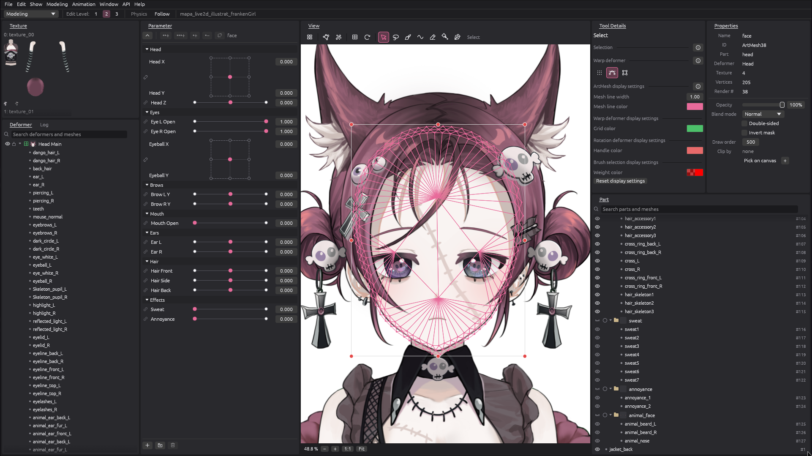812x456 pixels.
Task: Click the folder icon below the parameter list
Action: [x=160, y=445]
